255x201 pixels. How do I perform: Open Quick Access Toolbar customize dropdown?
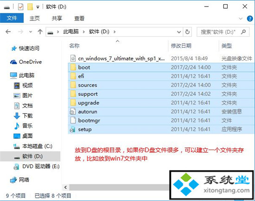coord(38,7)
